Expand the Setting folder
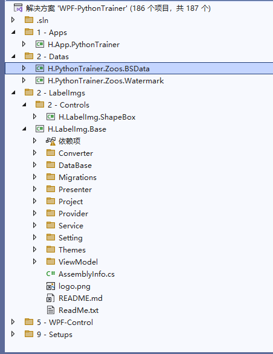The height and width of the screenshot is (354, 273). coord(34,237)
